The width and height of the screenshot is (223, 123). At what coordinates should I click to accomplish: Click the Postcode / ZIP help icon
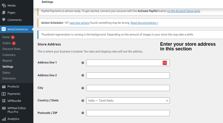coord(83,113)
